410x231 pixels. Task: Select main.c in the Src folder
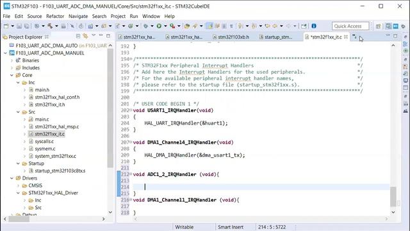[x=42, y=119]
